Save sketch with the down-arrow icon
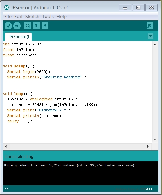Screen dimensions: 162x195 coord(45,26)
